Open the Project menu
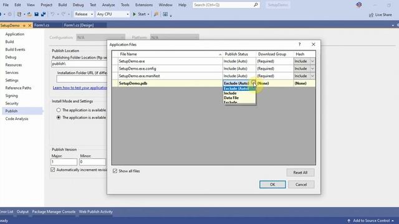Image resolution: width=399 pixels, height=224 pixels. point(46,5)
